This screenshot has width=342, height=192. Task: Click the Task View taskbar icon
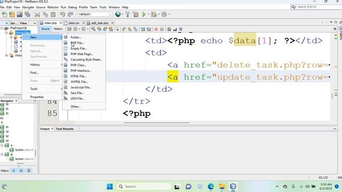coord(177,187)
